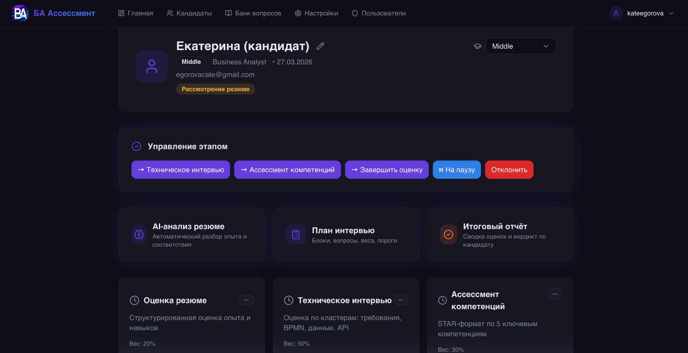Open the AI-анализ резюме card
The width and height of the screenshot is (688, 353).
192,234
